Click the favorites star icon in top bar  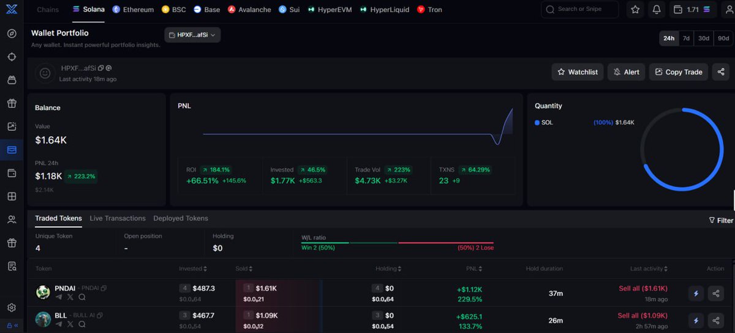pyautogui.click(x=635, y=10)
